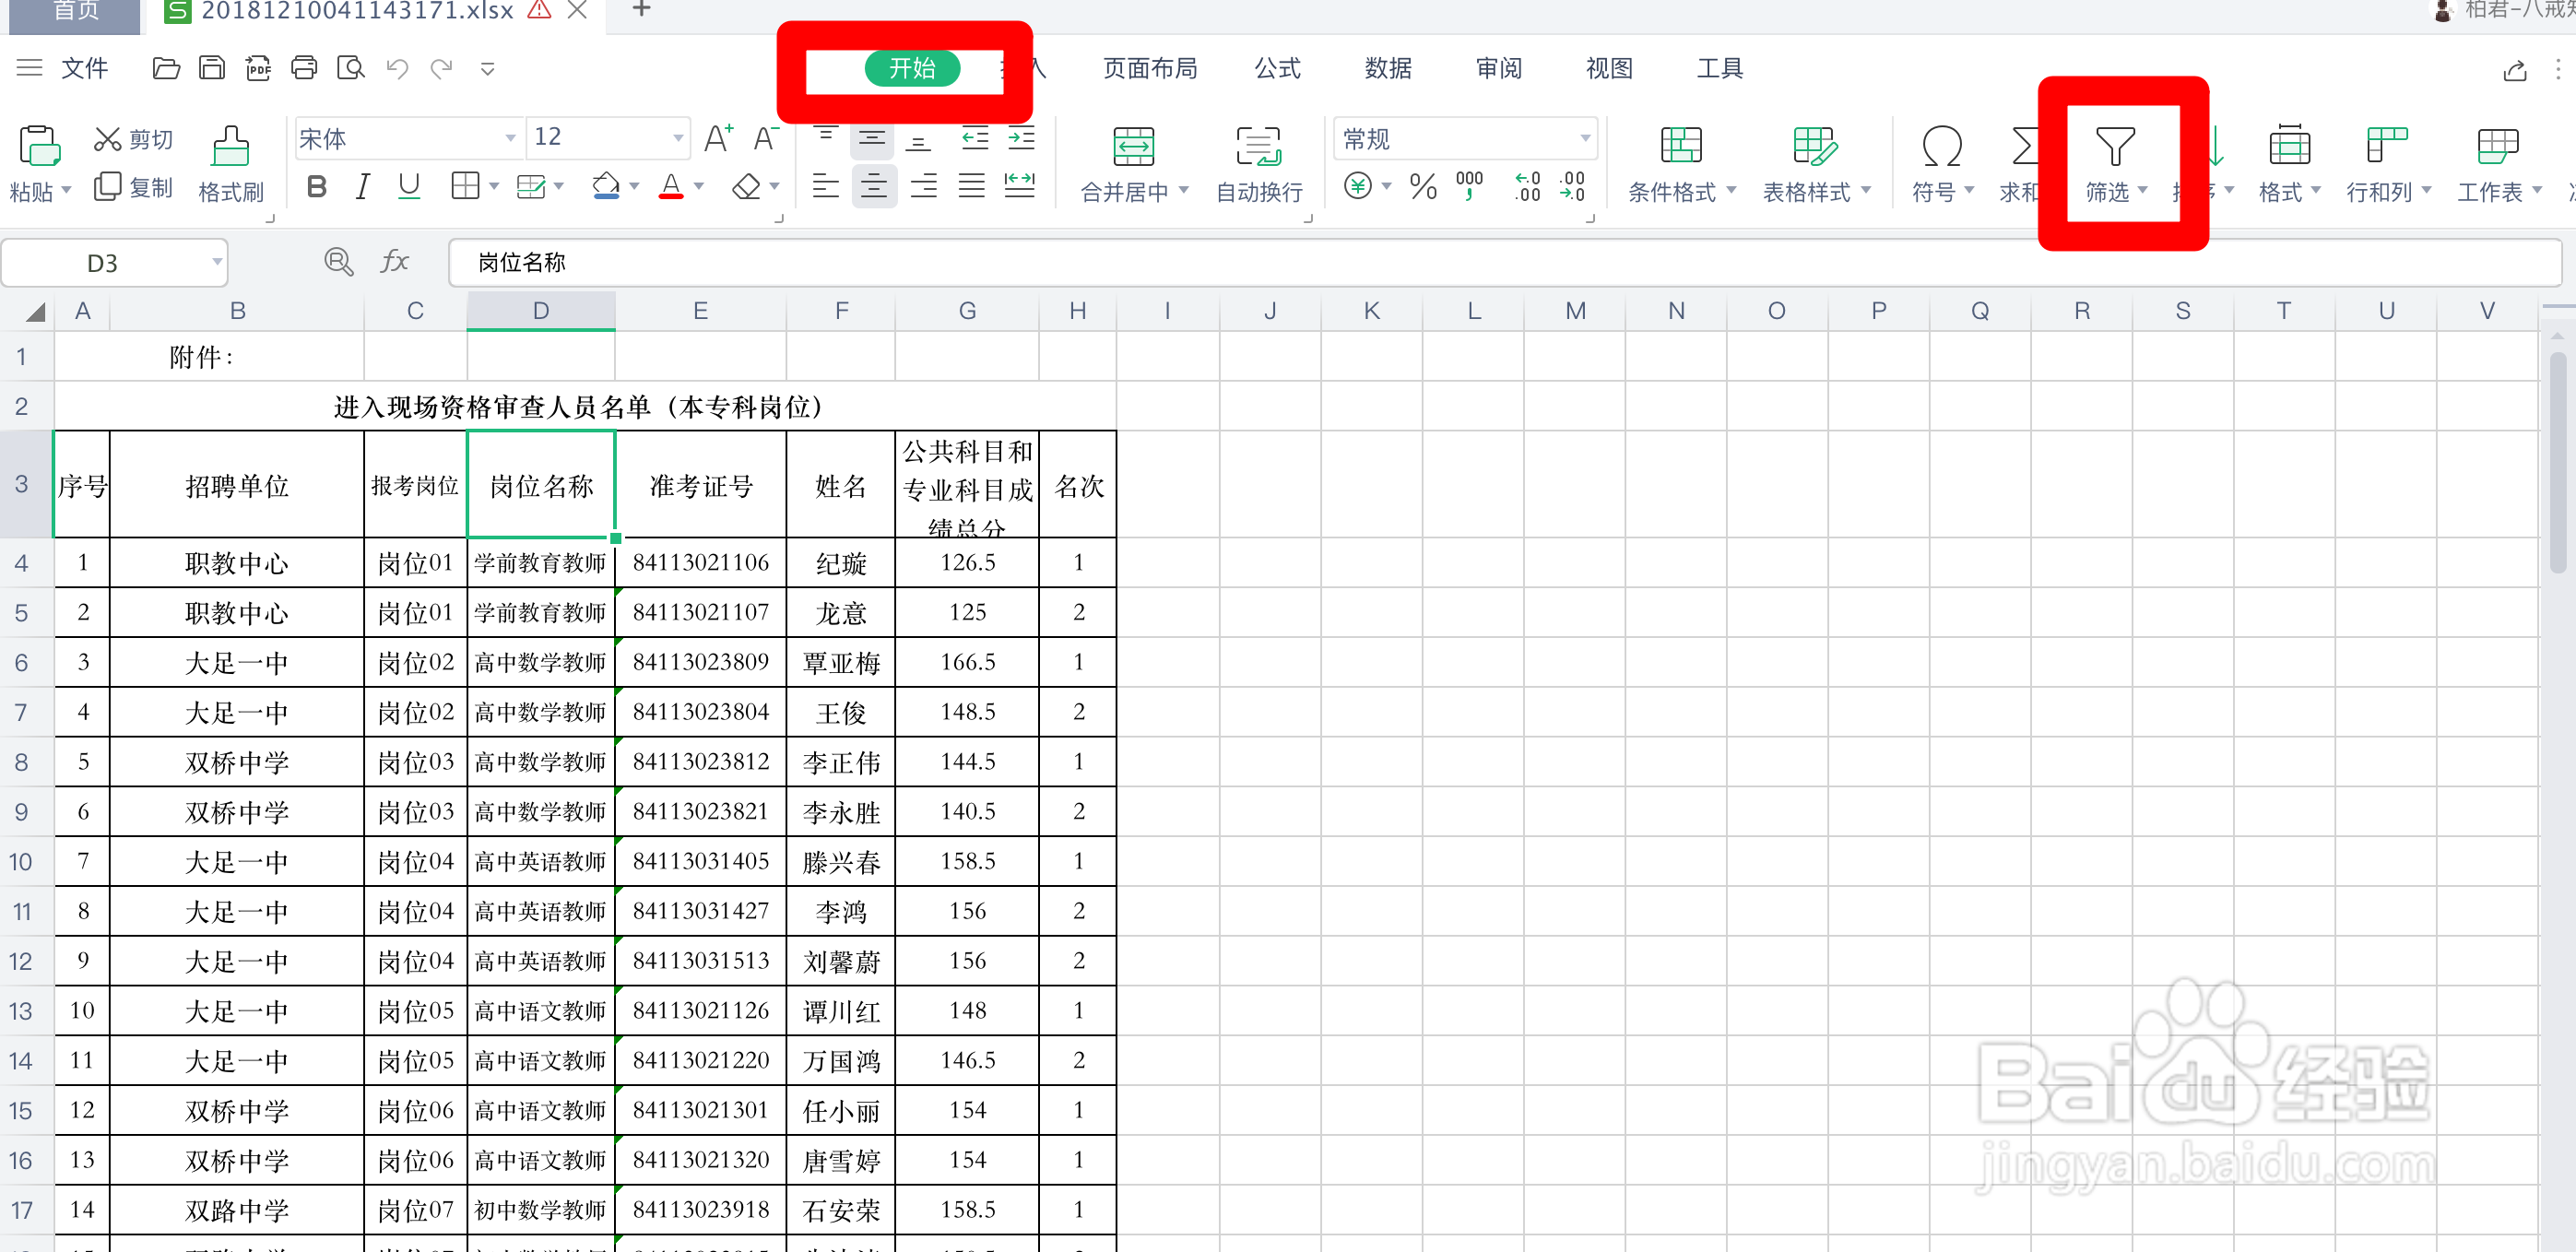Toggle right text alignment
Viewport: 2576px width, 1252px height.
pyautogui.click(x=923, y=186)
